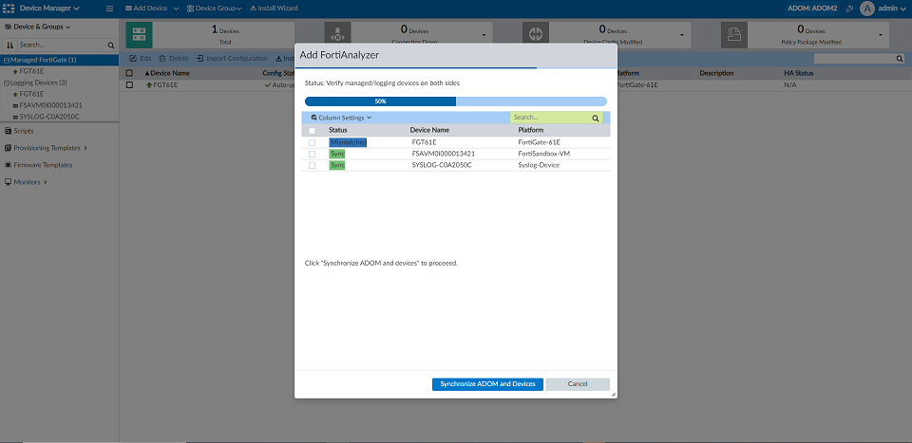Screen dimensions: 912x443
Task: Open the Column Settings dropdown
Action: 341,118
